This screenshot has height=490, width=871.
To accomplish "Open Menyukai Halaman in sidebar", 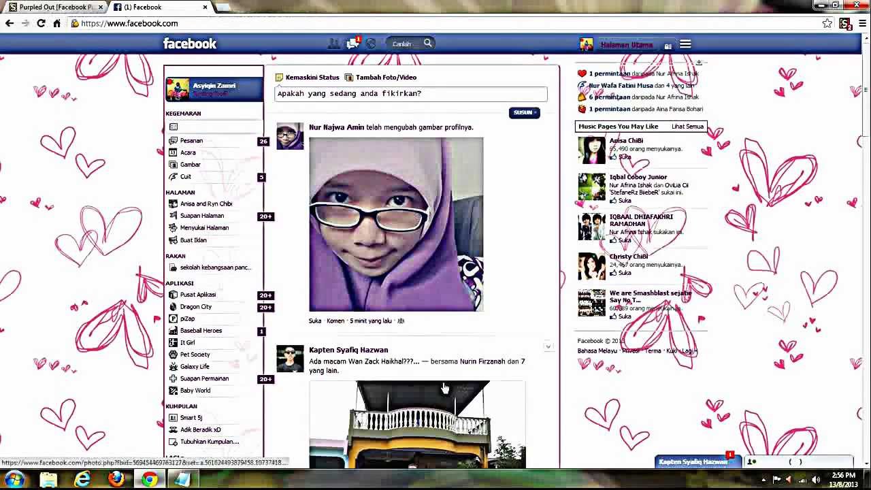I will [204, 228].
